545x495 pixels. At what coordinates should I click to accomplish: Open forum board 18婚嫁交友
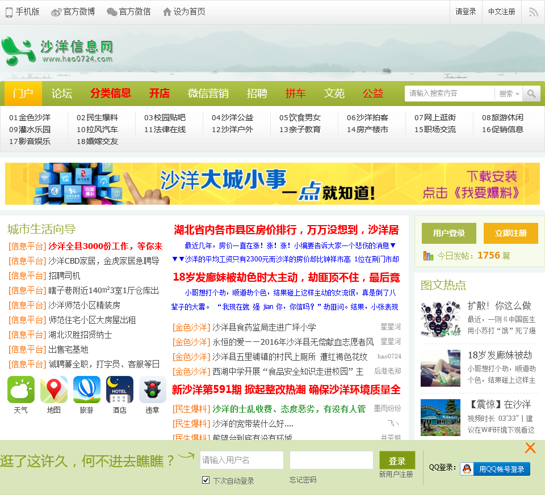97,141
